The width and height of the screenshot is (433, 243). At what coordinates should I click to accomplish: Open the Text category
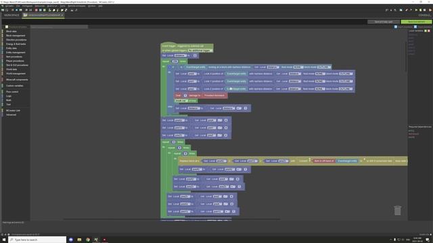(8, 105)
